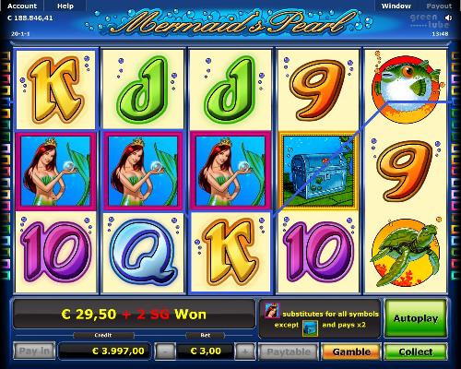This screenshot has height=369, width=461.
Task: Click the sea turtle symbol
Action: point(406,253)
